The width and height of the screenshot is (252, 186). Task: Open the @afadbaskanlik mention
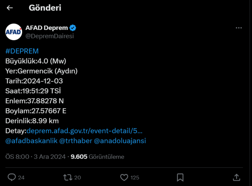point(31,141)
